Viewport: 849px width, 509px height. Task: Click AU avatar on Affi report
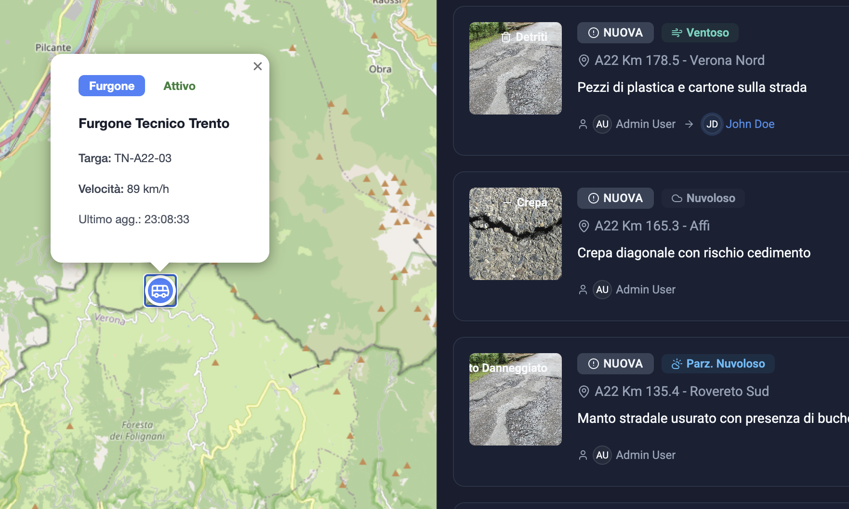pos(602,290)
